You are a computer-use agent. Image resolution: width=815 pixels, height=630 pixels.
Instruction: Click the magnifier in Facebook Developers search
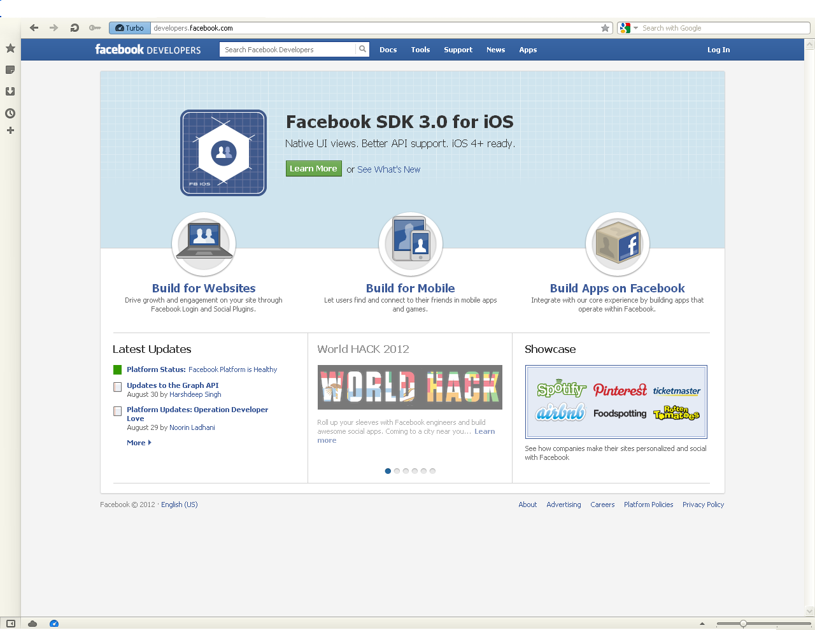[x=362, y=49]
